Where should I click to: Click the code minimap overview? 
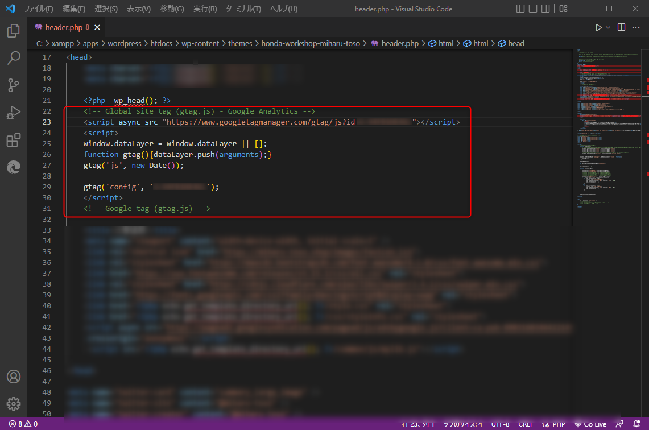click(x=609, y=129)
